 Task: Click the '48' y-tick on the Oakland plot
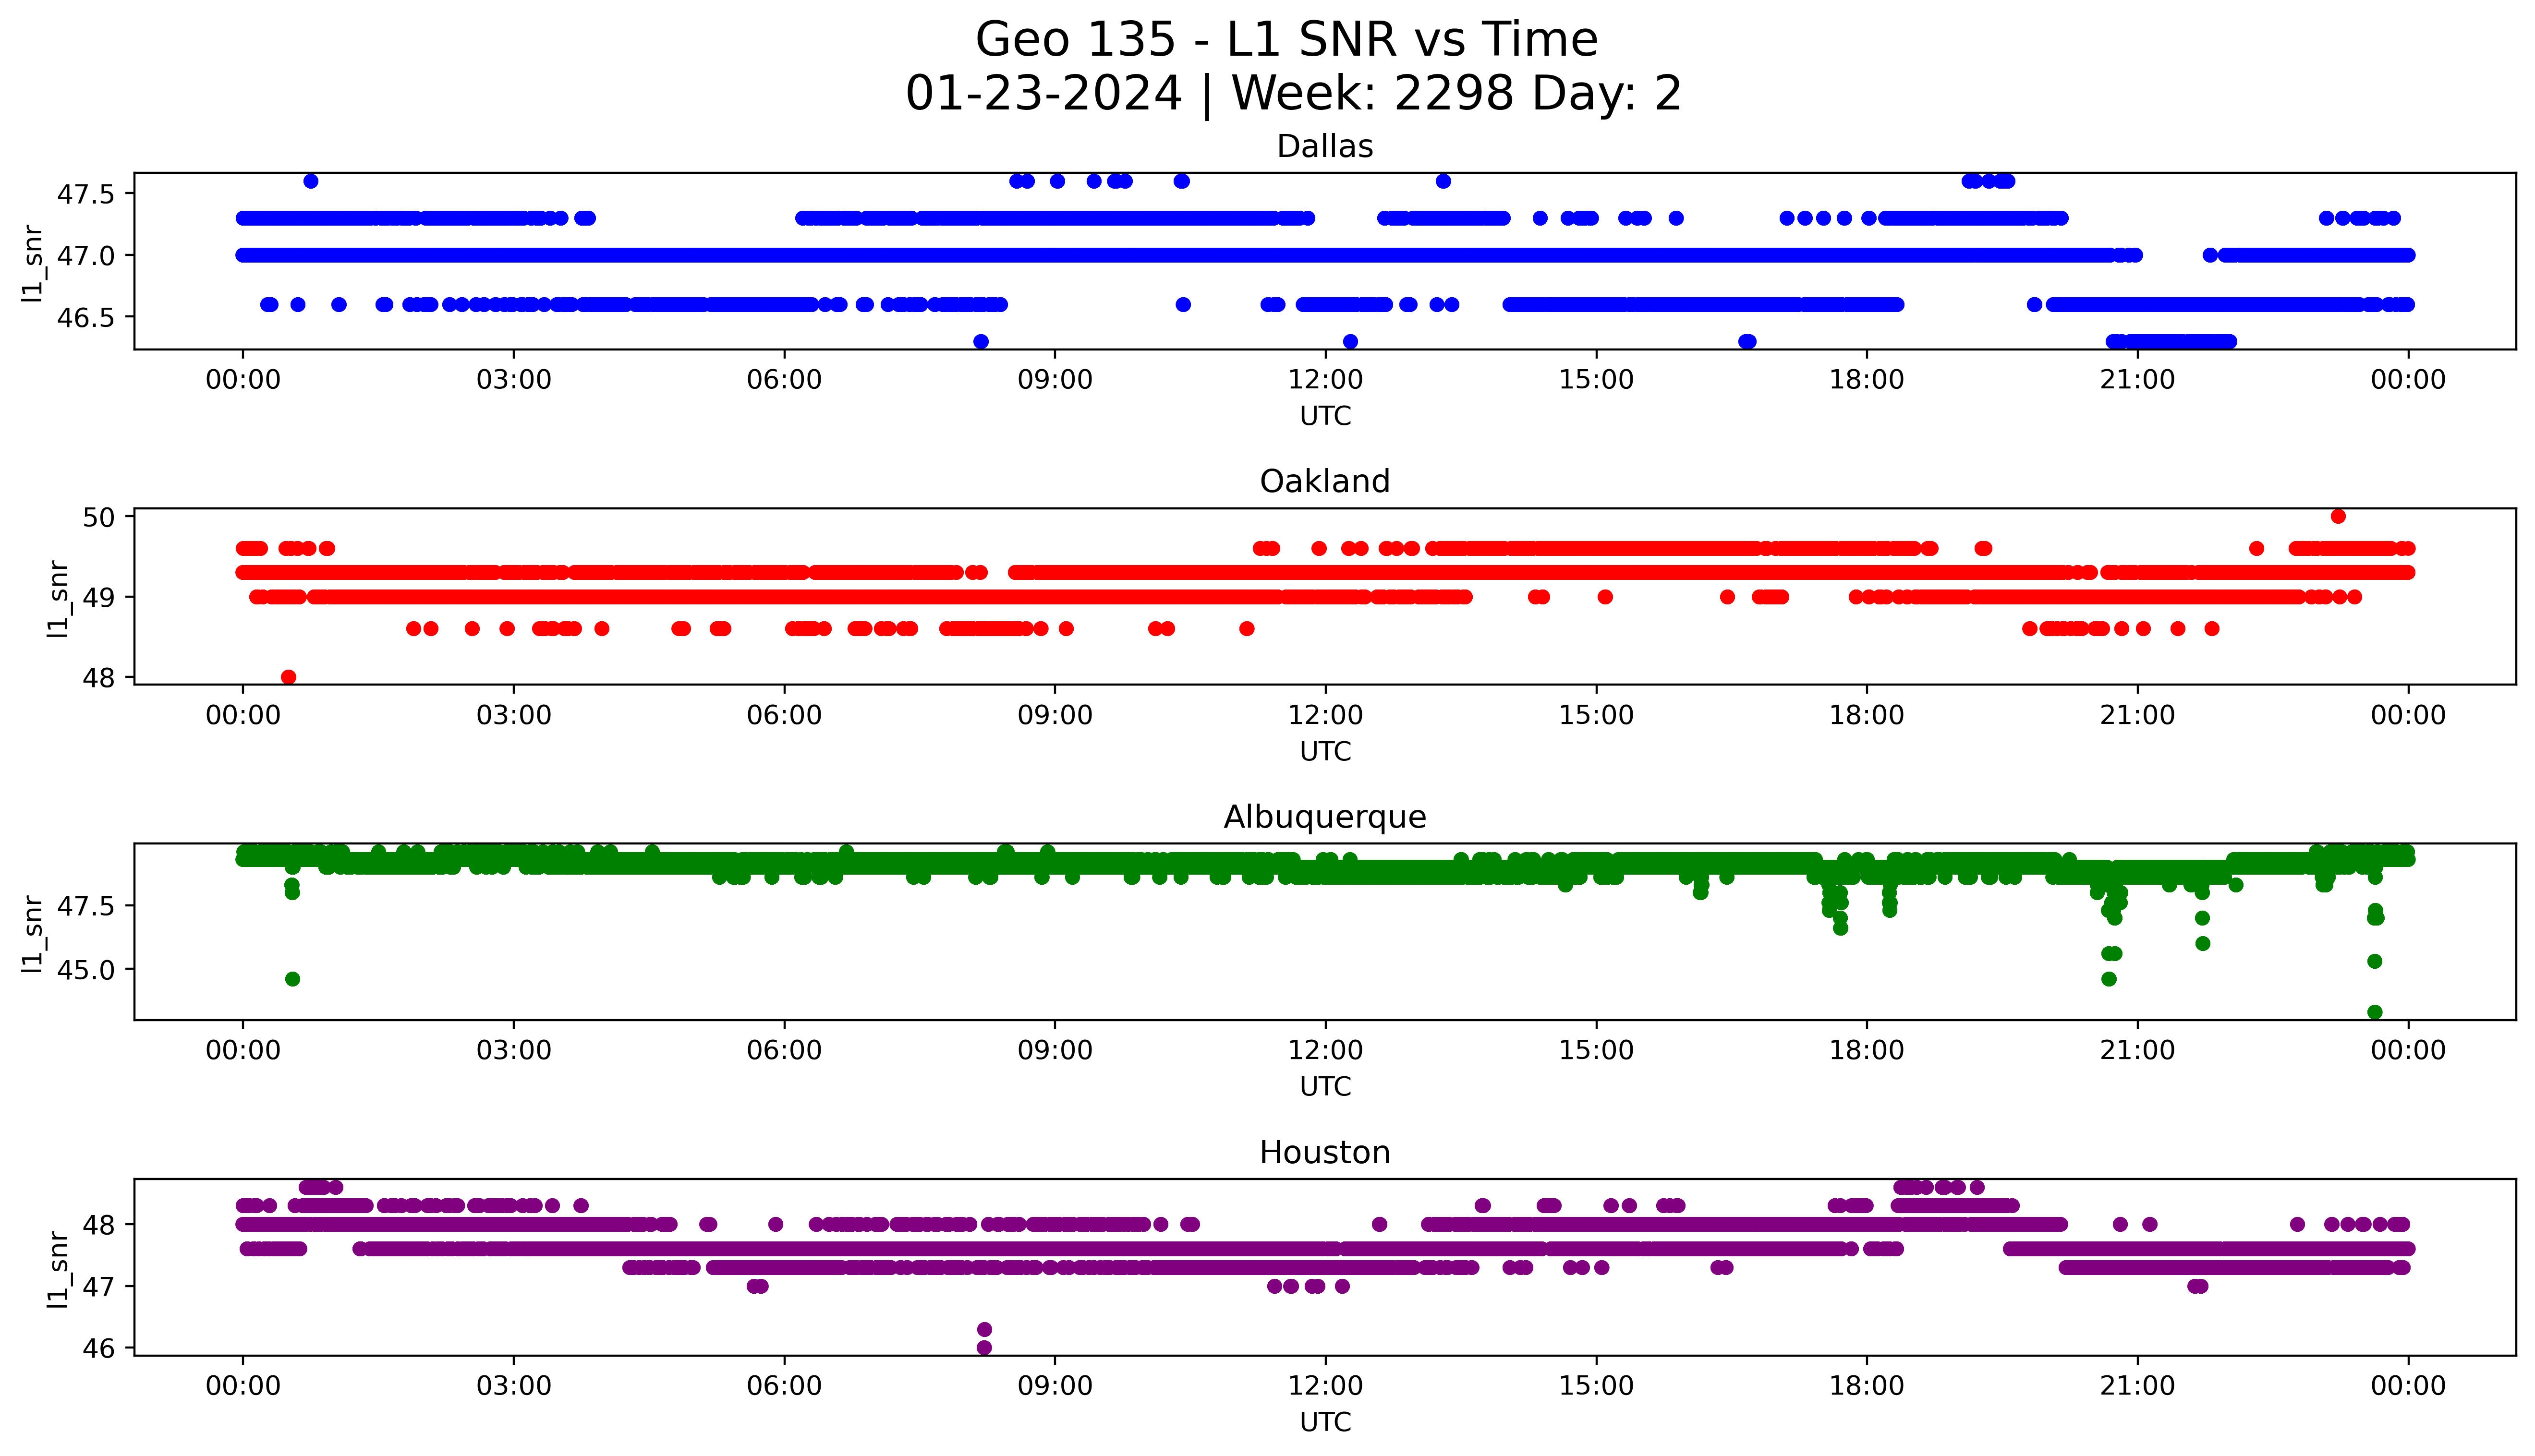coord(98,678)
